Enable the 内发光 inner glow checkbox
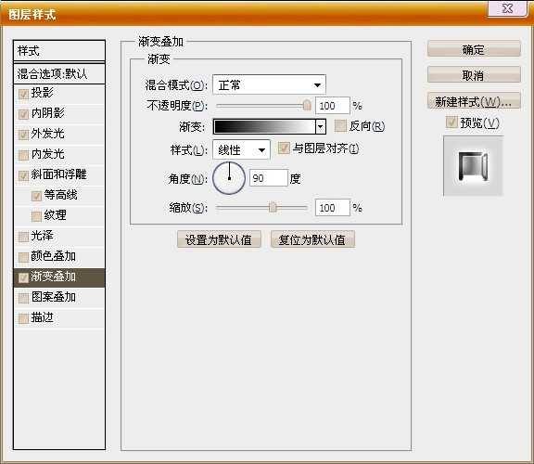The width and height of the screenshot is (534, 464). pos(23,156)
